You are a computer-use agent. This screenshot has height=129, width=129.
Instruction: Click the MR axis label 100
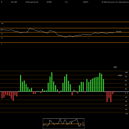[x=126, y=72]
